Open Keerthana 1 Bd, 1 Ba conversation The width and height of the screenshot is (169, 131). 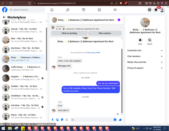click(x=23, y=50)
